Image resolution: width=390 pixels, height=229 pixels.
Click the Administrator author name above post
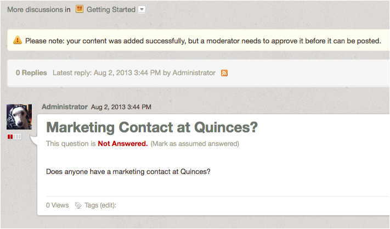click(x=64, y=107)
